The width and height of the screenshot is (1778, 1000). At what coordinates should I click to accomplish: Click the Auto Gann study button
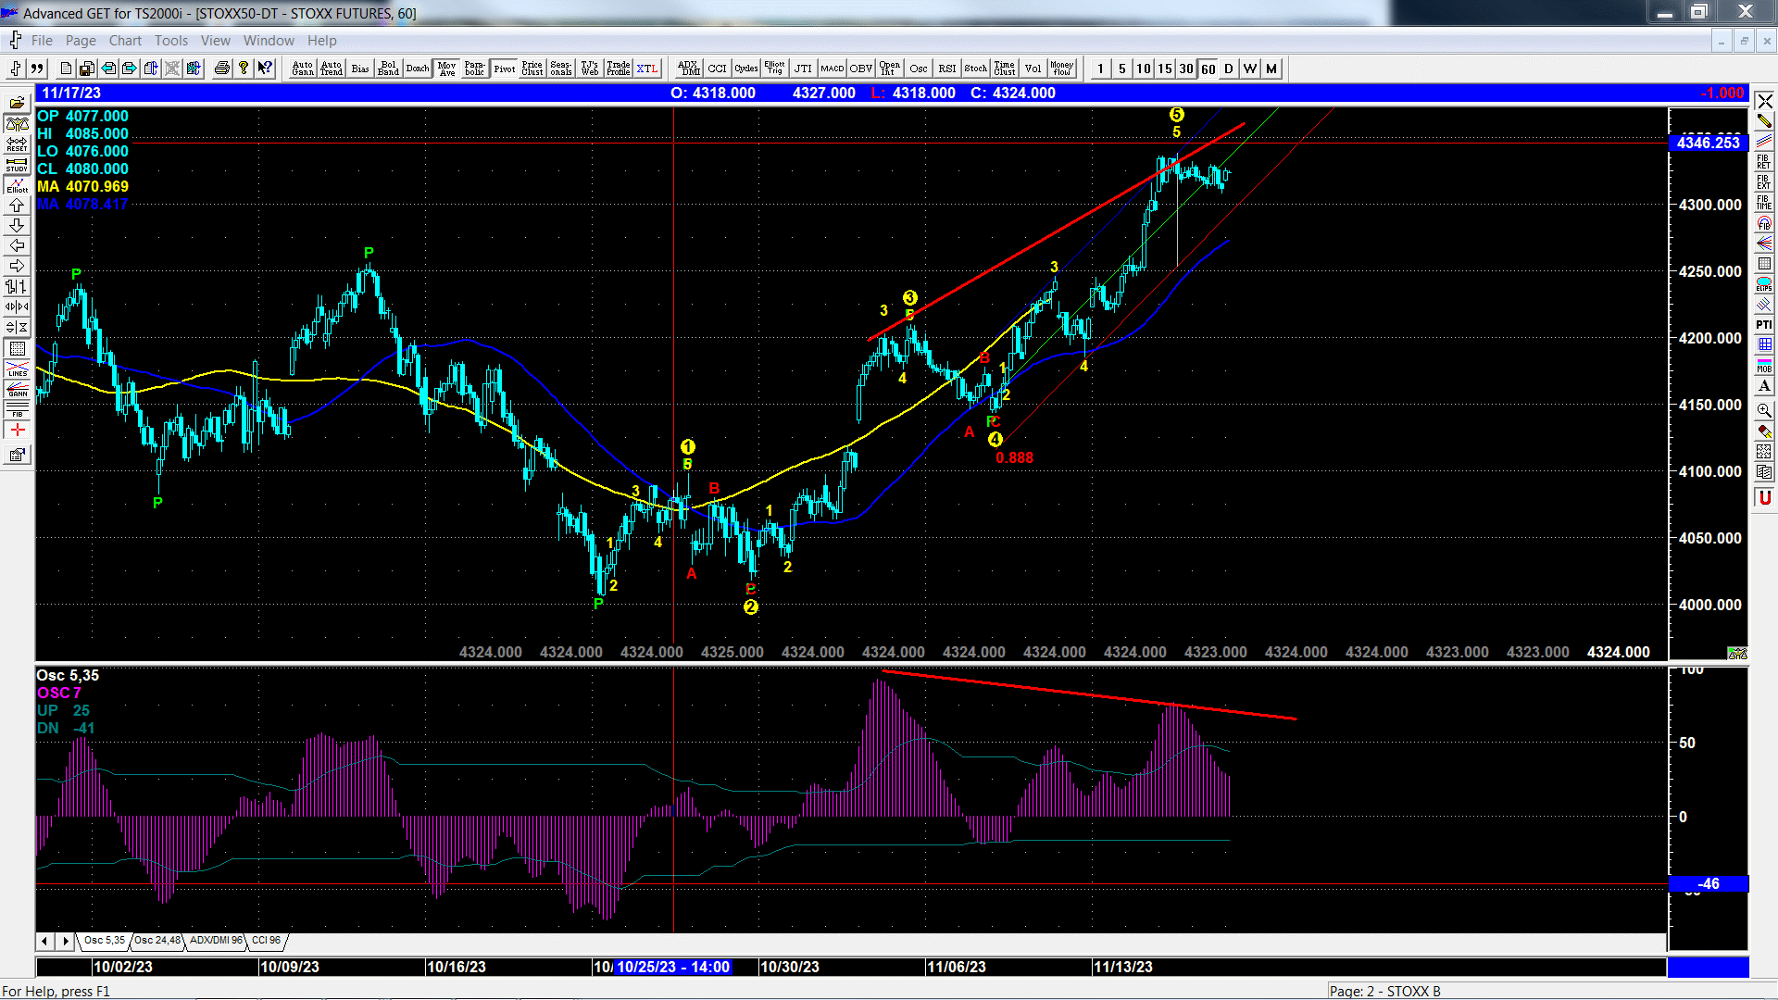tap(303, 69)
